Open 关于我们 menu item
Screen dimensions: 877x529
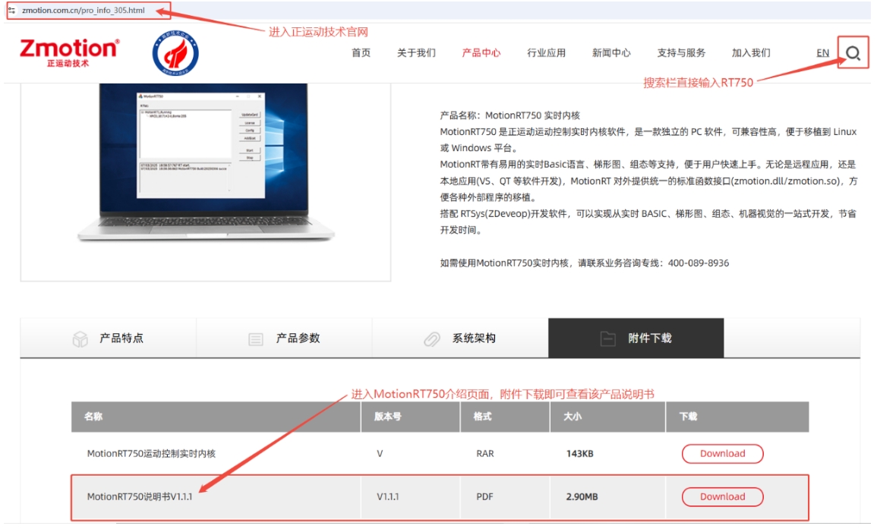[x=416, y=52]
